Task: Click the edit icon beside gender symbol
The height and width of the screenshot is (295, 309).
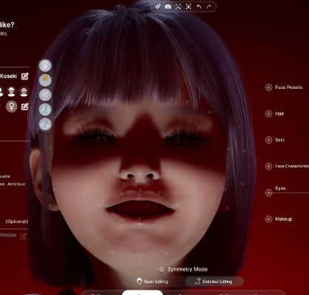Action: click(x=24, y=107)
